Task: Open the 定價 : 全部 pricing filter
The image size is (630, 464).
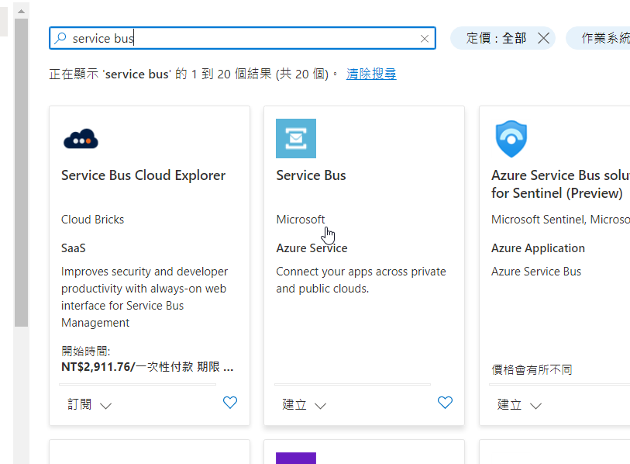Action: (496, 38)
